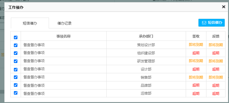Click 签收 status 超期 for 组织建设部
The image size is (229, 103).
tap(196, 53)
